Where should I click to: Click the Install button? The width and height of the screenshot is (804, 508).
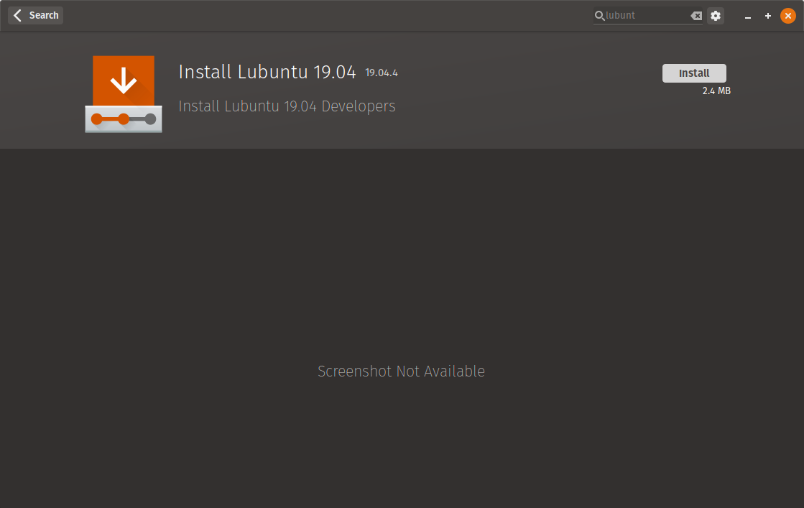click(694, 73)
